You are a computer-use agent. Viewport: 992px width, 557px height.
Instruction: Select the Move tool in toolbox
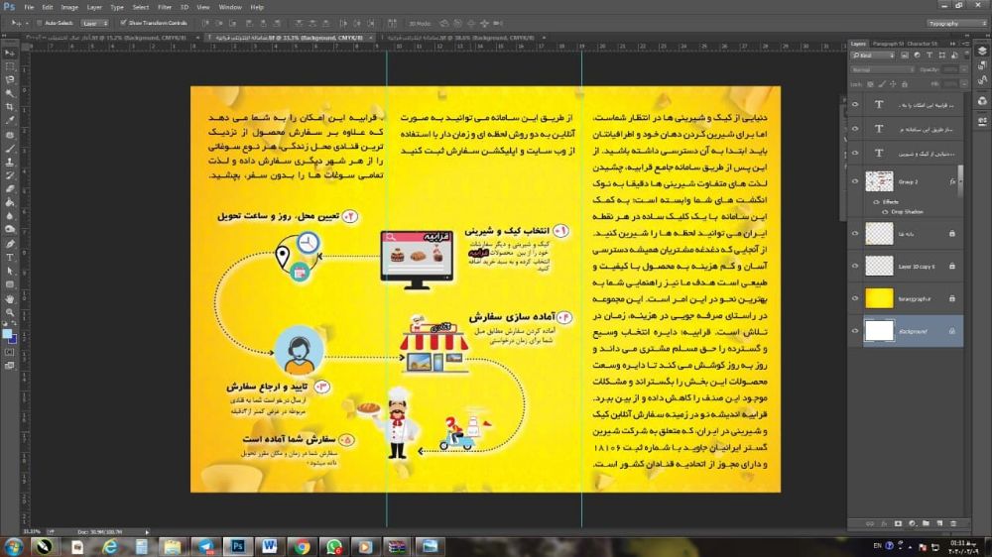(10, 53)
